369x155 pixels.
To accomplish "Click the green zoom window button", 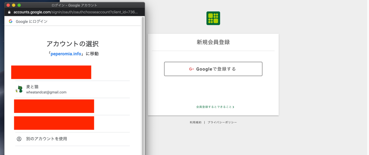I will 19,5.
